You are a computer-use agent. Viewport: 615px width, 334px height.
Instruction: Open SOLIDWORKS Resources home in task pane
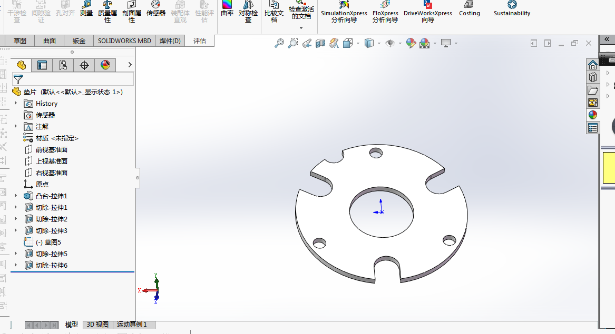[593, 65]
